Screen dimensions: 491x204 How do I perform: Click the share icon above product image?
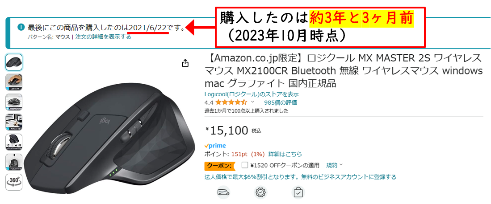(x=185, y=63)
